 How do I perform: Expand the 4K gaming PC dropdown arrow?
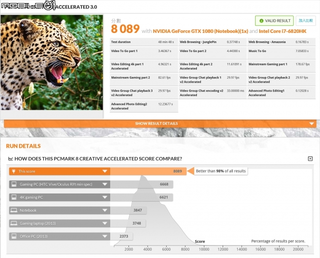(105, 198)
